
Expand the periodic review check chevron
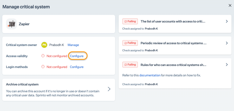coord(227,43)
